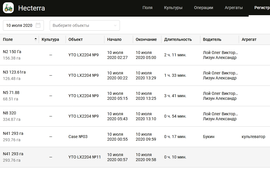Click the Водитель column header

[x=212, y=39]
